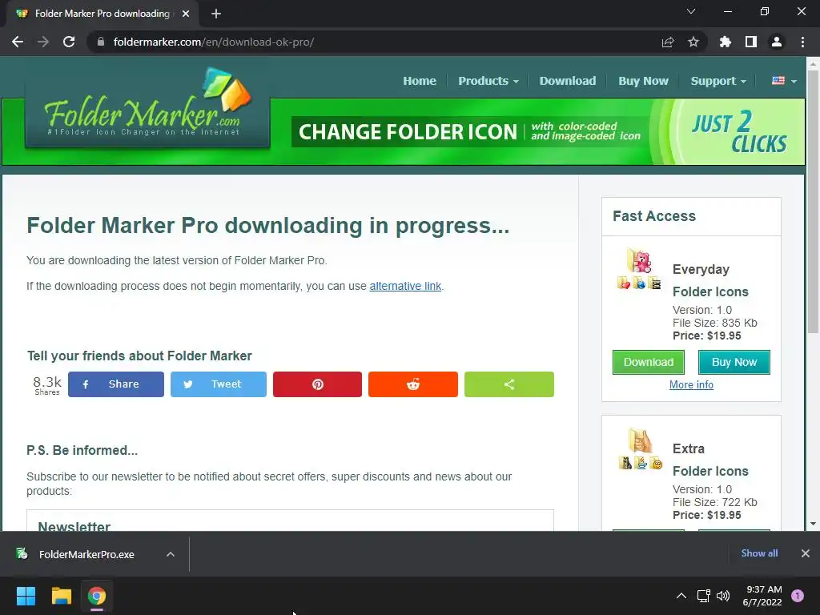Open the clock showing 9:37 AM

point(762,596)
